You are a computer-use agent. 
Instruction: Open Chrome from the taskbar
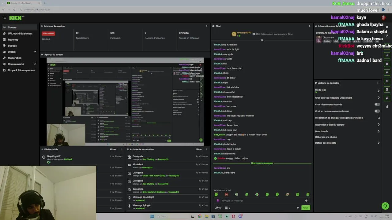[200, 216]
